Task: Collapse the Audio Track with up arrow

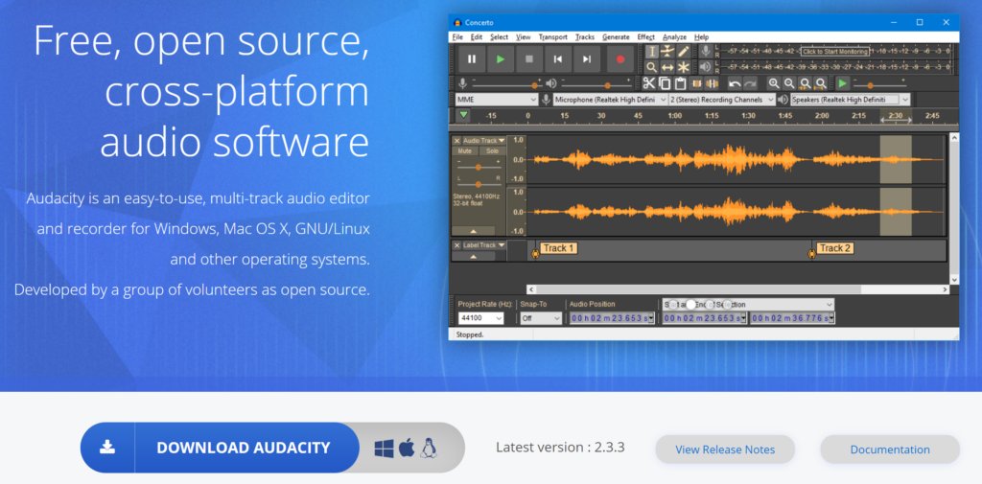Action: pyautogui.click(x=474, y=231)
